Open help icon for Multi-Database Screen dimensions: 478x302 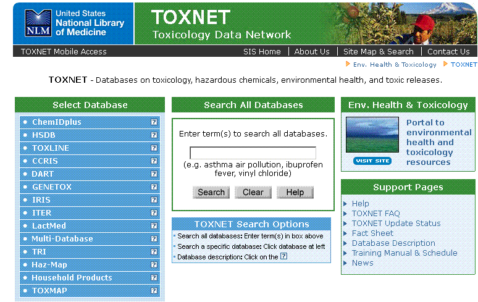(154, 238)
